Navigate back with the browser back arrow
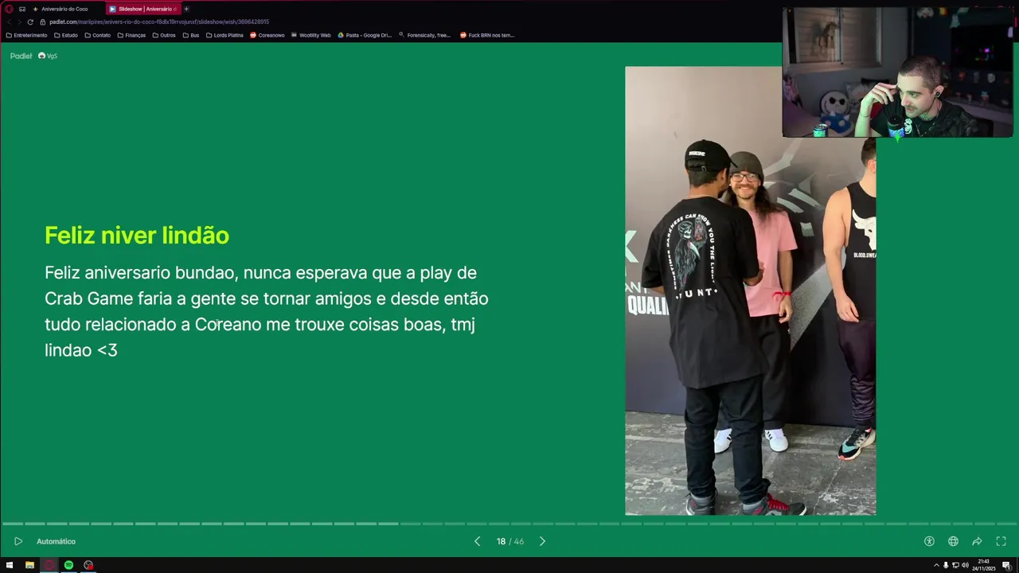Image resolution: width=1019 pixels, height=573 pixels. 9,21
